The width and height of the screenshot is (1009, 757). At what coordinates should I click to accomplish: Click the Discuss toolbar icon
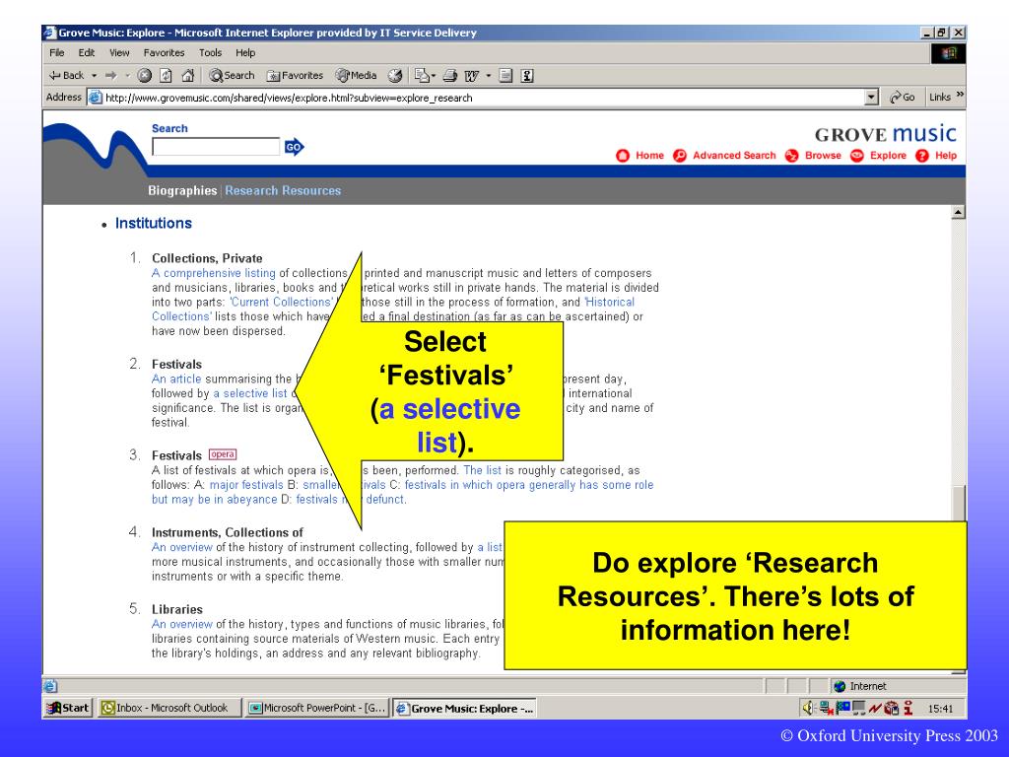[505, 76]
